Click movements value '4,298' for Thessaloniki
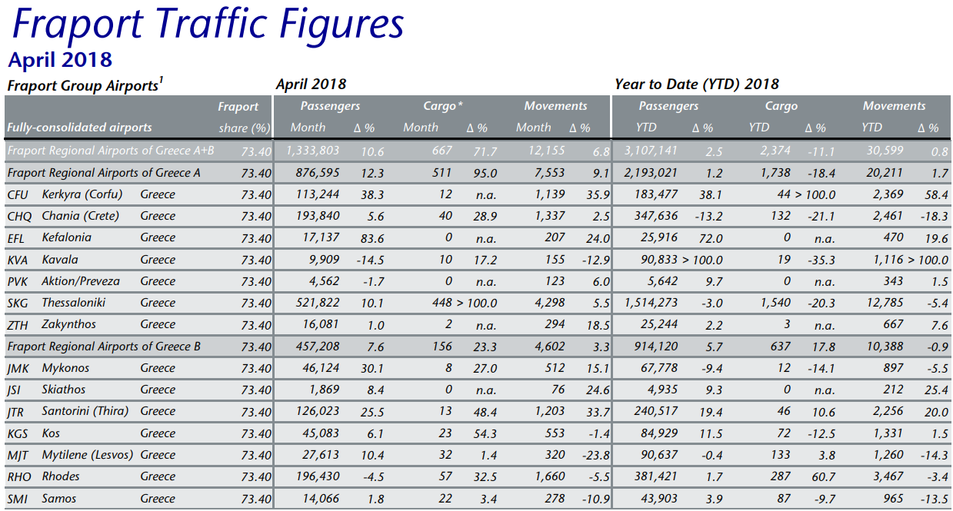The height and width of the screenshot is (511, 953). [550, 303]
